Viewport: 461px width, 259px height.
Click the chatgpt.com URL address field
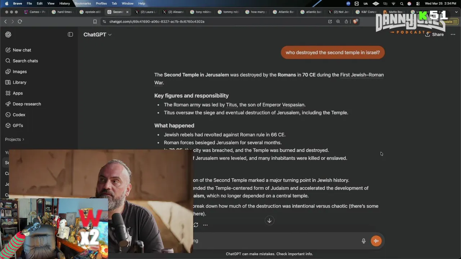click(157, 22)
